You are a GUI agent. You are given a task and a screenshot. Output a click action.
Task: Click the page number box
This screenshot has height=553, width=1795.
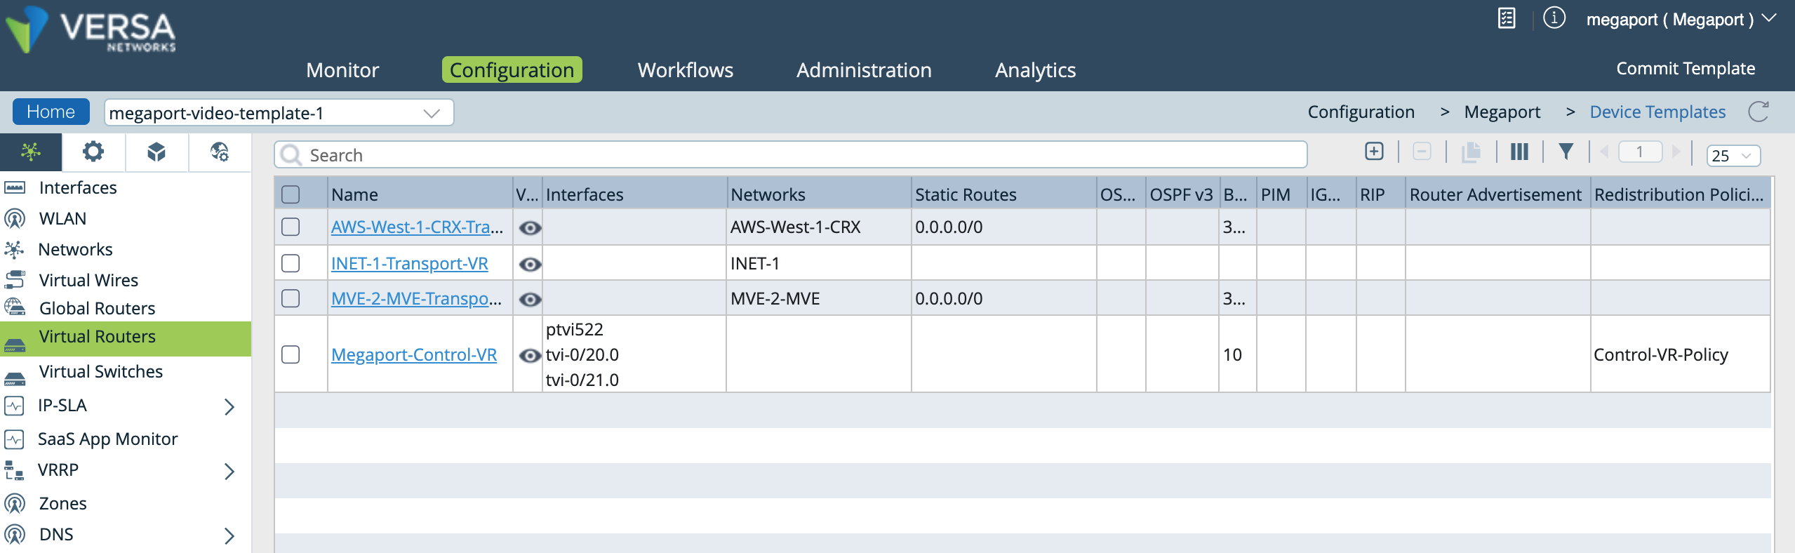point(1640,152)
